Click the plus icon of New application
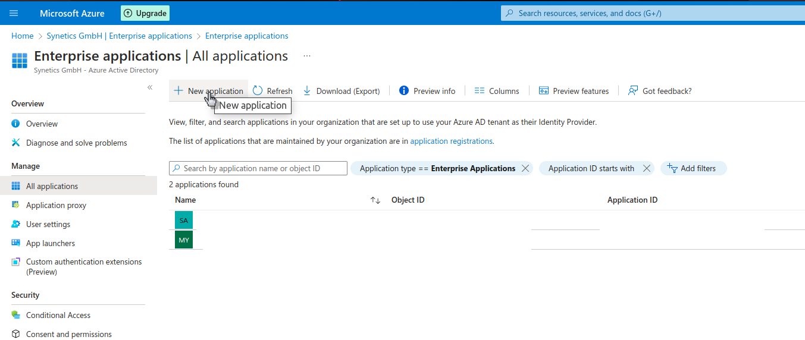 [178, 90]
